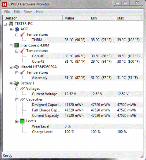Close the CPUID Hardware Monitor window
This screenshot has height=160, width=146.
pyautogui.click(x=137, y=3)
